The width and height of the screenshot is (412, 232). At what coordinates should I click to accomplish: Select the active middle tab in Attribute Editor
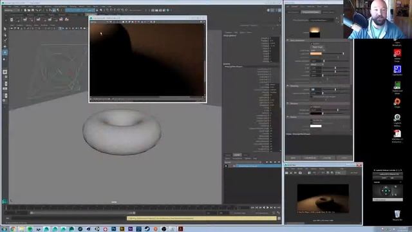click(x=310, y=12)
